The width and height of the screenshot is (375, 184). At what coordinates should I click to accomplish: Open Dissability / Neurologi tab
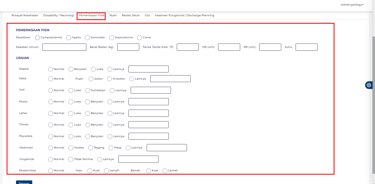click(58, 15)
